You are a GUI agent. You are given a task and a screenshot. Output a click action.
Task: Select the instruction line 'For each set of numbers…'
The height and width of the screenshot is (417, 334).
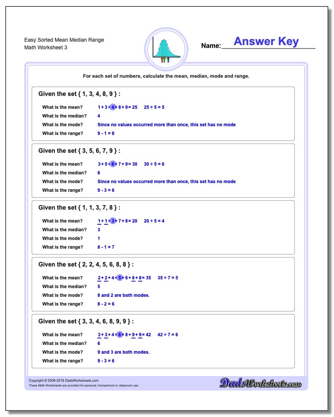166,76
